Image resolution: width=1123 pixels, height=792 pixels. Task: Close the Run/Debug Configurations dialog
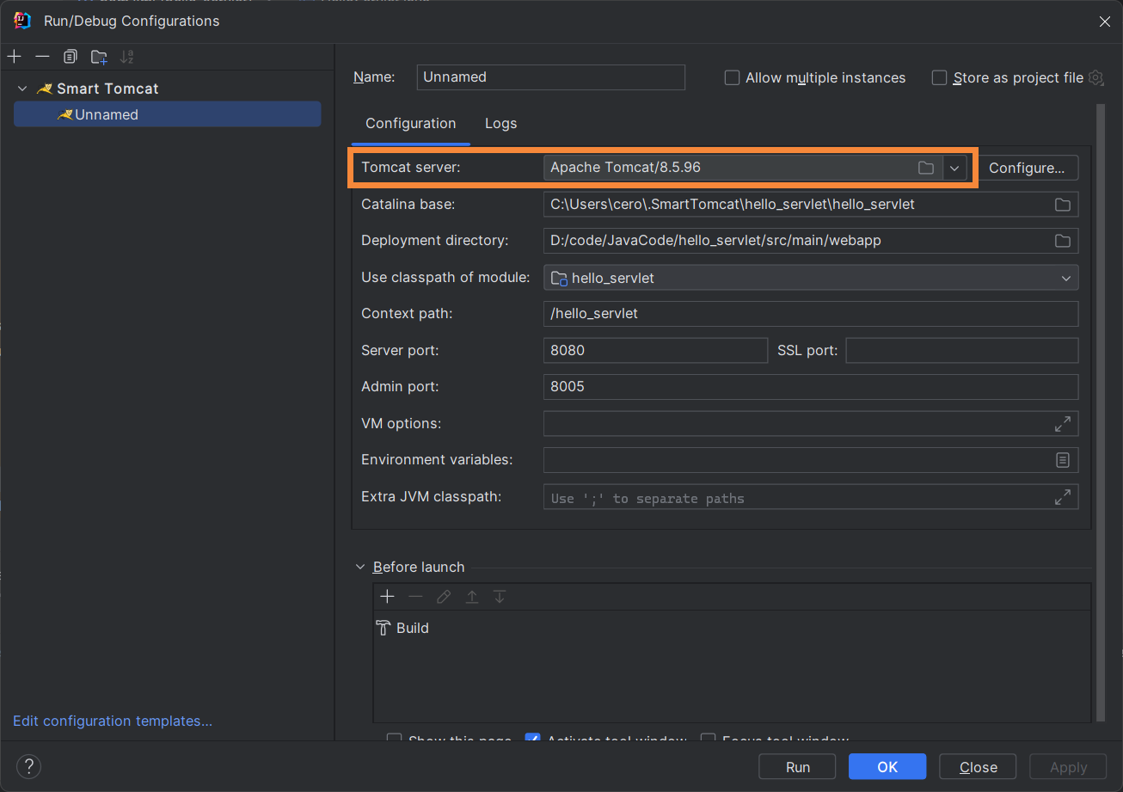click(x=1105, y=21)
